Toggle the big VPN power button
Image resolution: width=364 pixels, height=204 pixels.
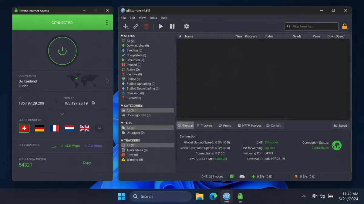(62, 51)
